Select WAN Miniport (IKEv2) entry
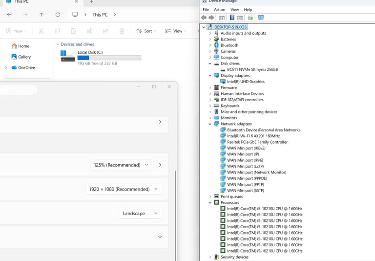This screenshot has height=261, width=375. [x=246, y=148]
